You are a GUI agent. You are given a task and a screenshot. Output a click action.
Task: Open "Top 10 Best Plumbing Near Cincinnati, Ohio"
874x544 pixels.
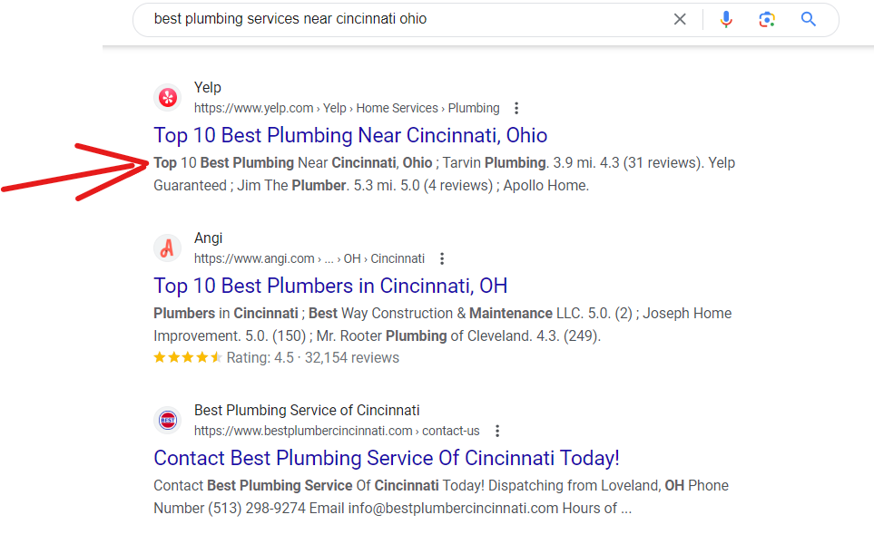tap(350, 135)
